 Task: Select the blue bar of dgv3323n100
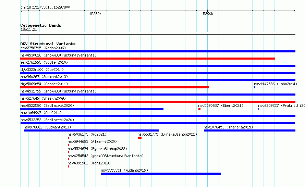(158, 73)
